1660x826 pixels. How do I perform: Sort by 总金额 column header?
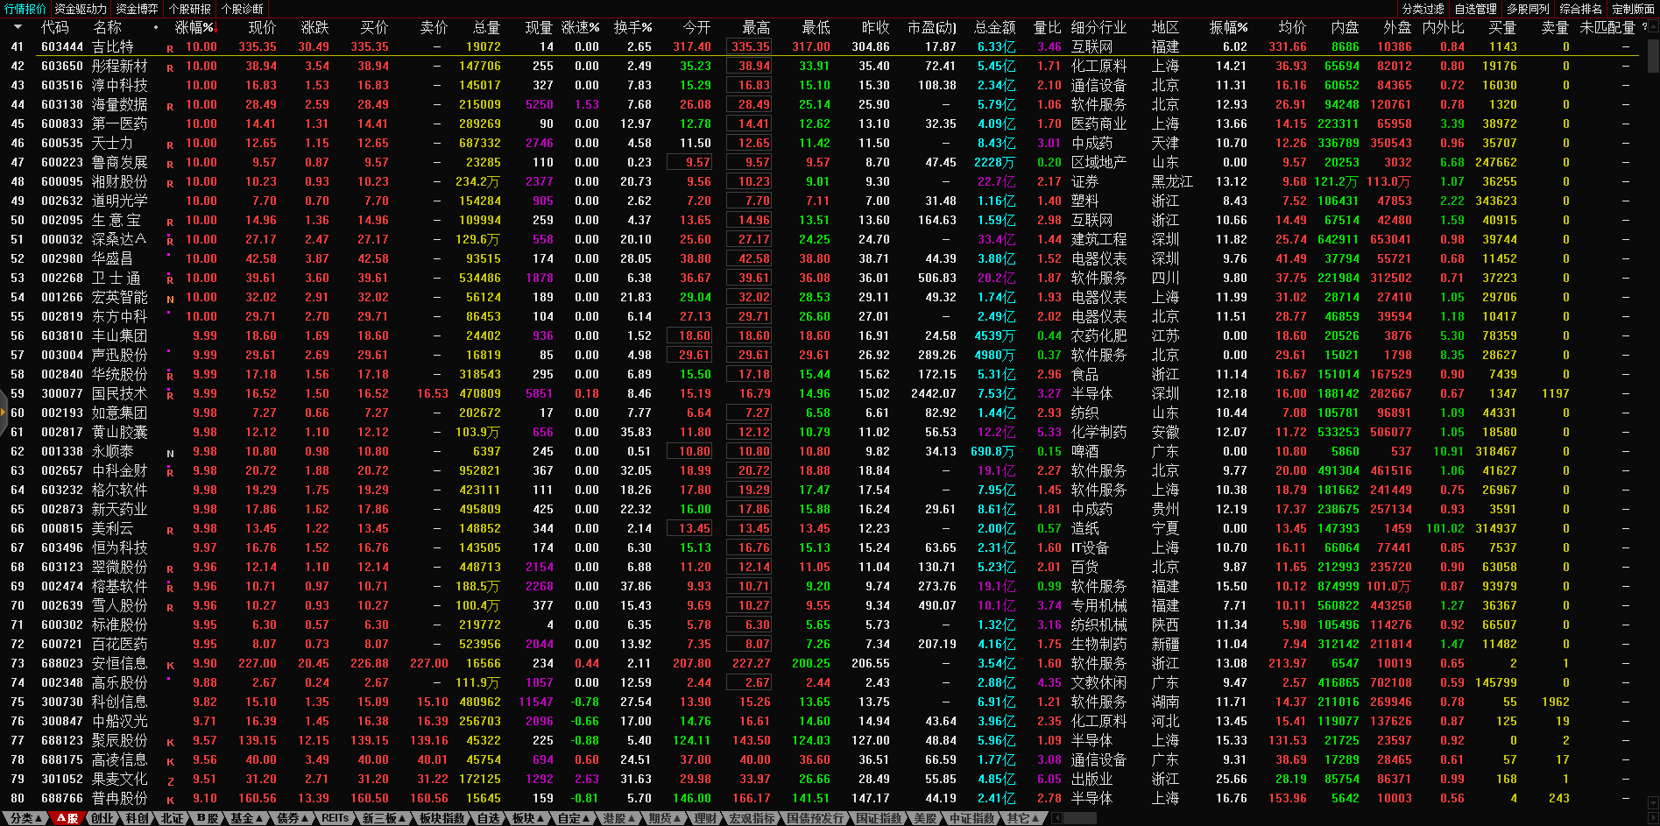(x=994, y=28)
